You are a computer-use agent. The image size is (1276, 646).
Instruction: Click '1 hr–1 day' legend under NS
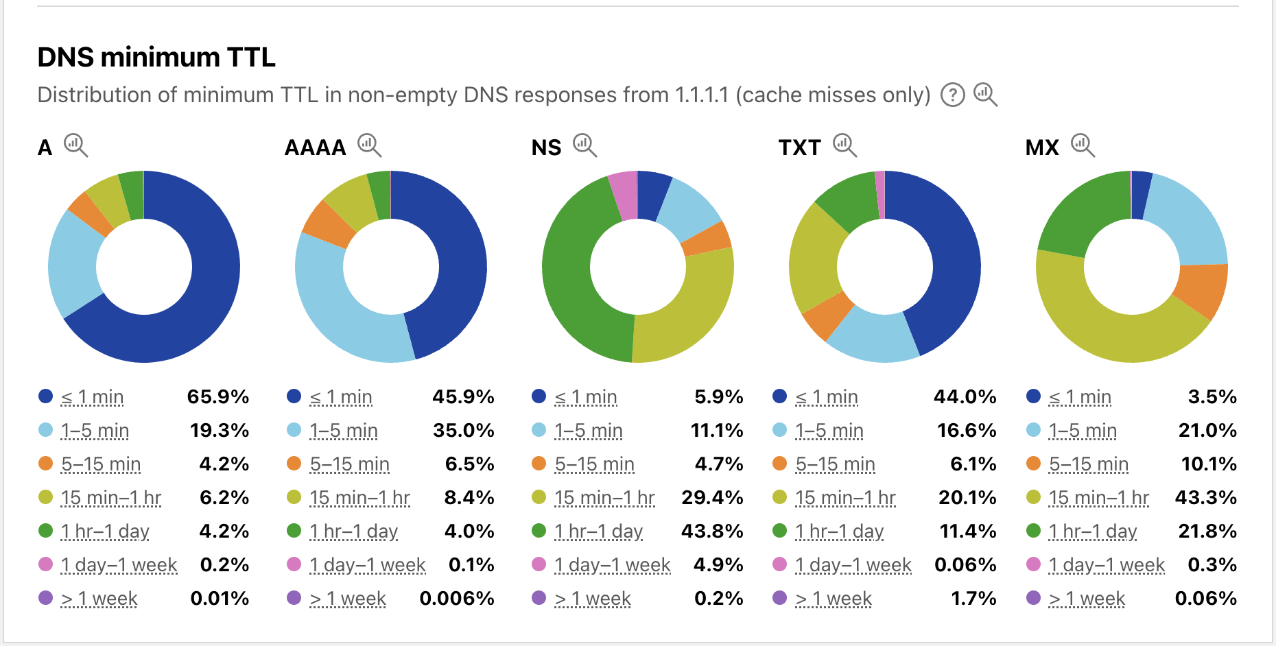(598, 531)
